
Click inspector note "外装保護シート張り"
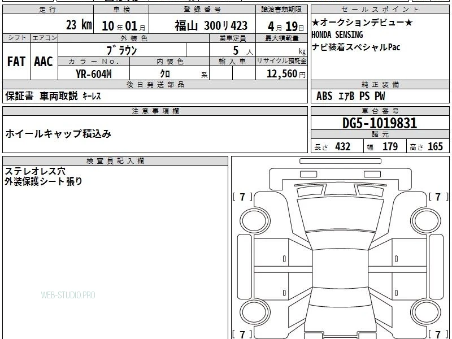[x=44, y=181]
